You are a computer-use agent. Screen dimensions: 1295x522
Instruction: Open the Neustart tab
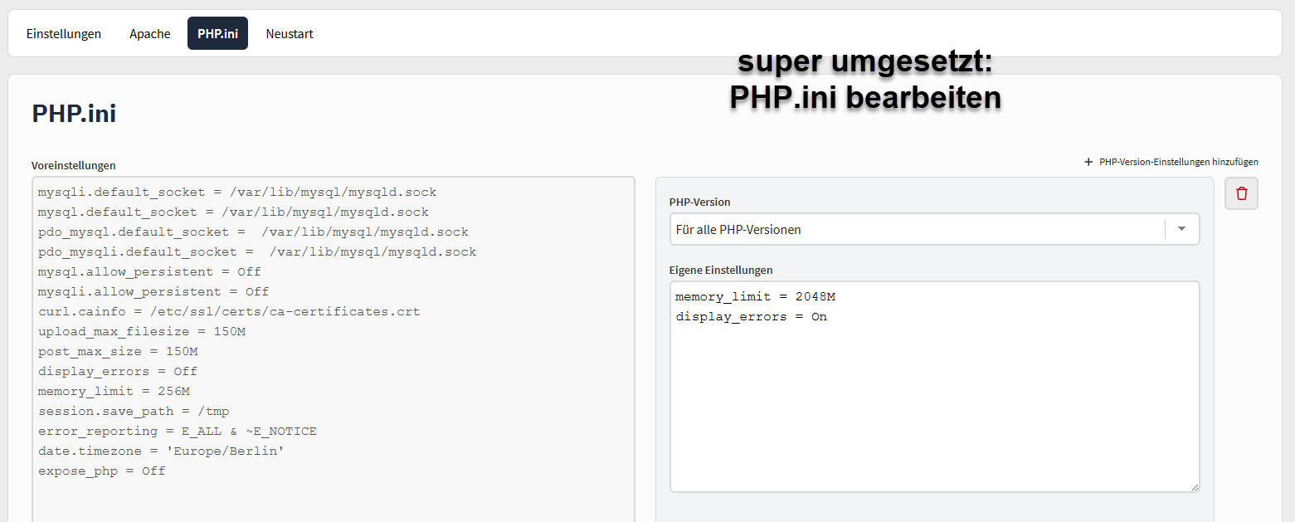(290, 34)
